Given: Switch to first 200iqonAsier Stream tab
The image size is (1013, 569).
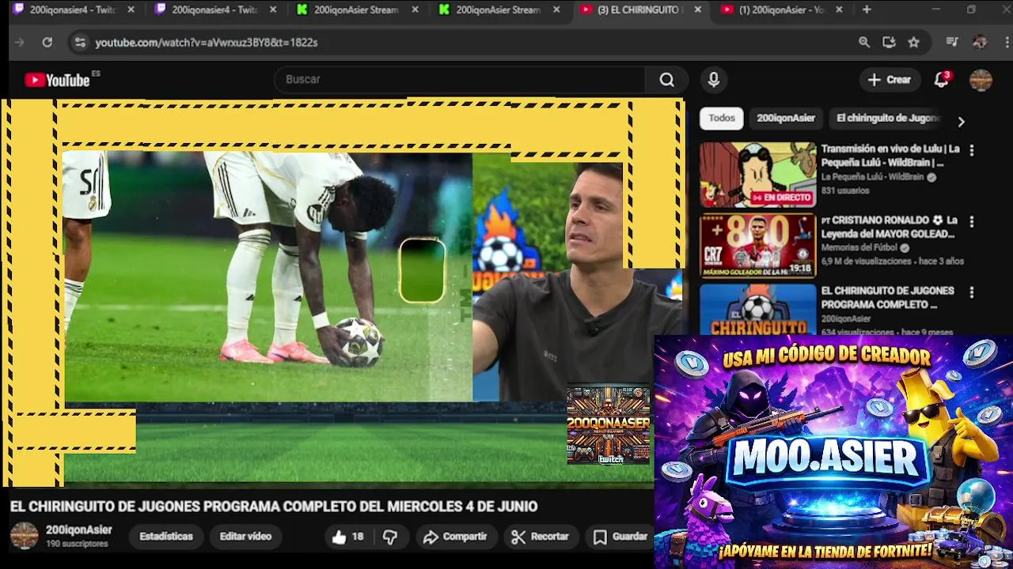Looking at the screenshot, I should [x=356, y=9].
